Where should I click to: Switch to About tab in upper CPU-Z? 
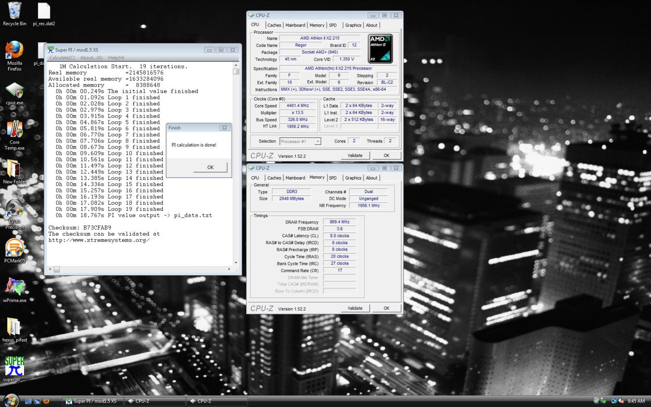pyautogui.click(x=371, y=25)
